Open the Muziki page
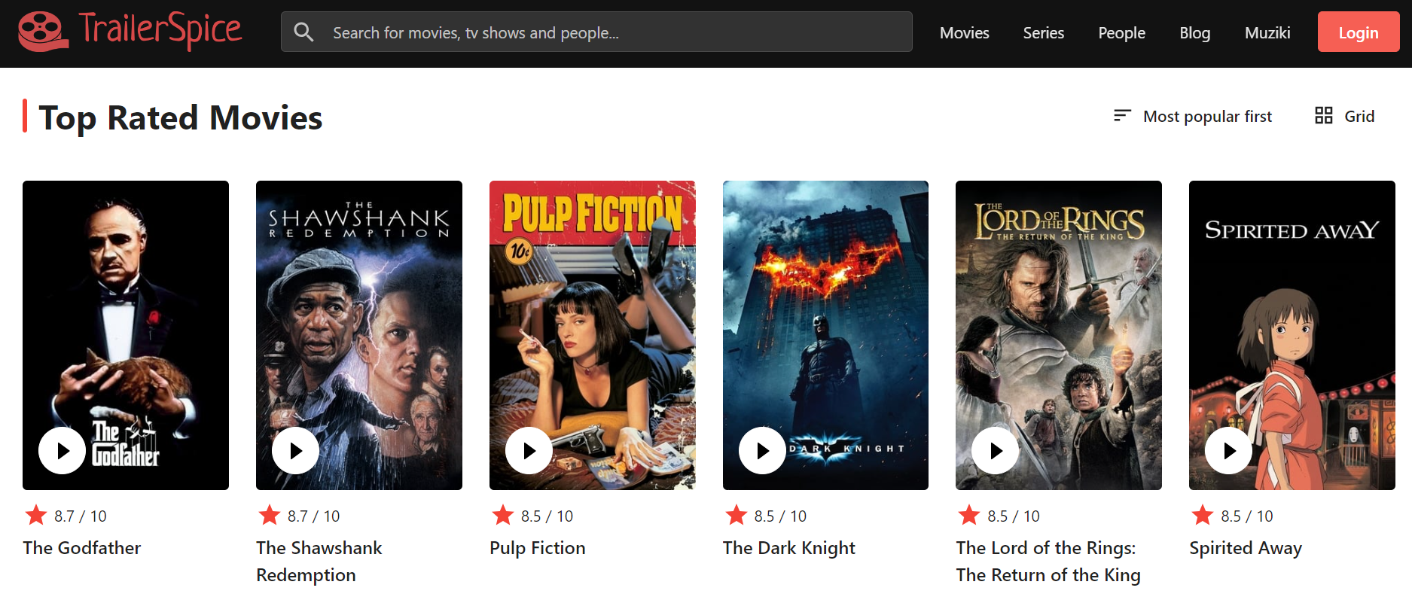The height and width of the screenshot is (603, 1412). tap(1267, 32)
